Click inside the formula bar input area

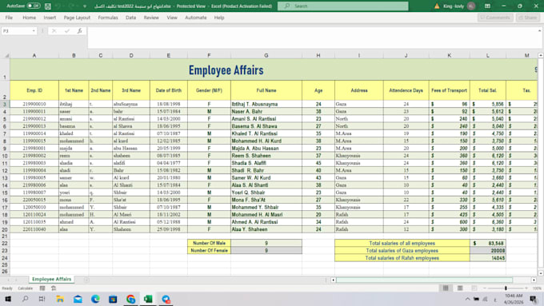[312, 38]
